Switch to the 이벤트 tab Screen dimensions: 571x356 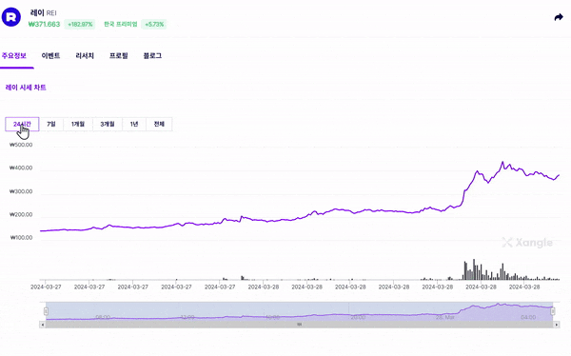click(x=50, y=56)
